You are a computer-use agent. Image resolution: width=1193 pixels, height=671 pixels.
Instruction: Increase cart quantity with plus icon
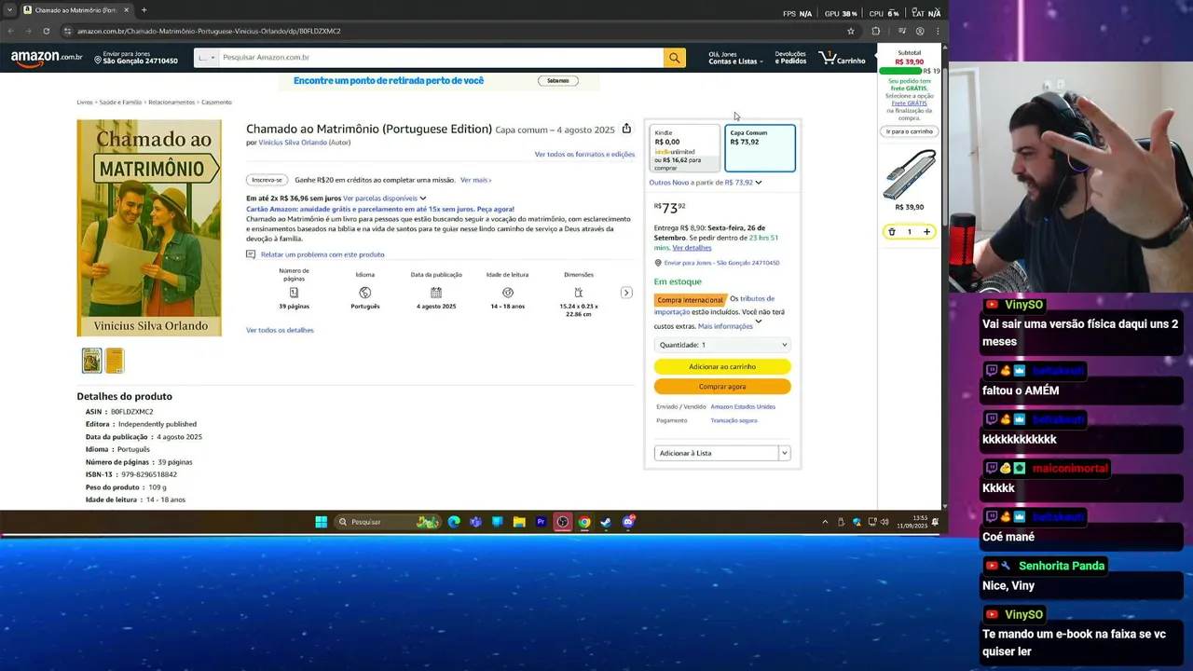[x=926, y=232]
